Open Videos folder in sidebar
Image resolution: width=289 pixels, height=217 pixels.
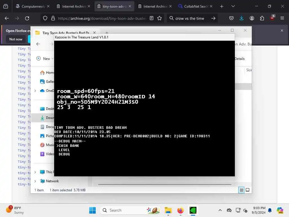tap(47, 154)
